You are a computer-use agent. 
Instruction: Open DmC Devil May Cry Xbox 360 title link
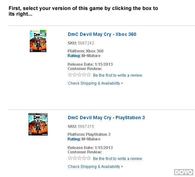pyautogui.click(x=102, y=34)
